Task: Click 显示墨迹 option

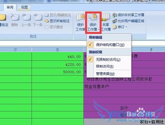Action: [x=54, y=27]
